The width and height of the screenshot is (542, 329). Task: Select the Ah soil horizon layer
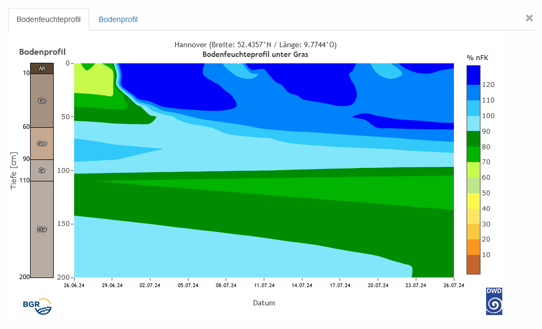[42, 68]
